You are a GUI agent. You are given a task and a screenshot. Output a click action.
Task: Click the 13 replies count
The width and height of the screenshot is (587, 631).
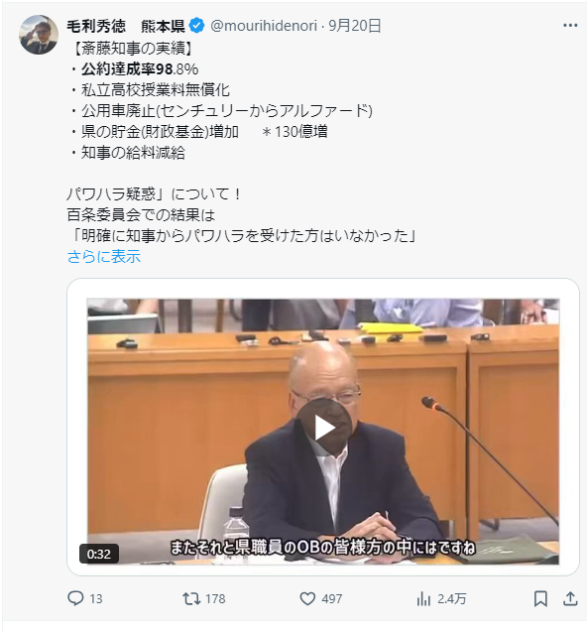pyautogui.click(x=96, y=599)
